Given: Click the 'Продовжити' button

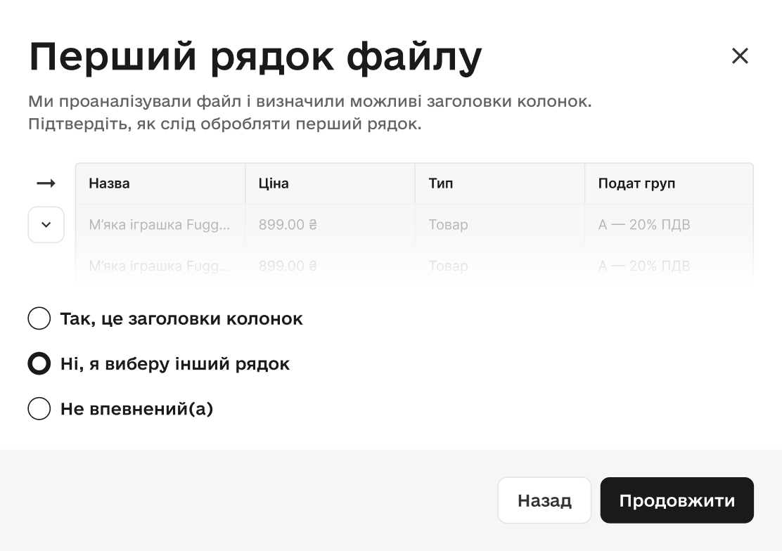Looking at the screenshot, I should tap(677, 500).
